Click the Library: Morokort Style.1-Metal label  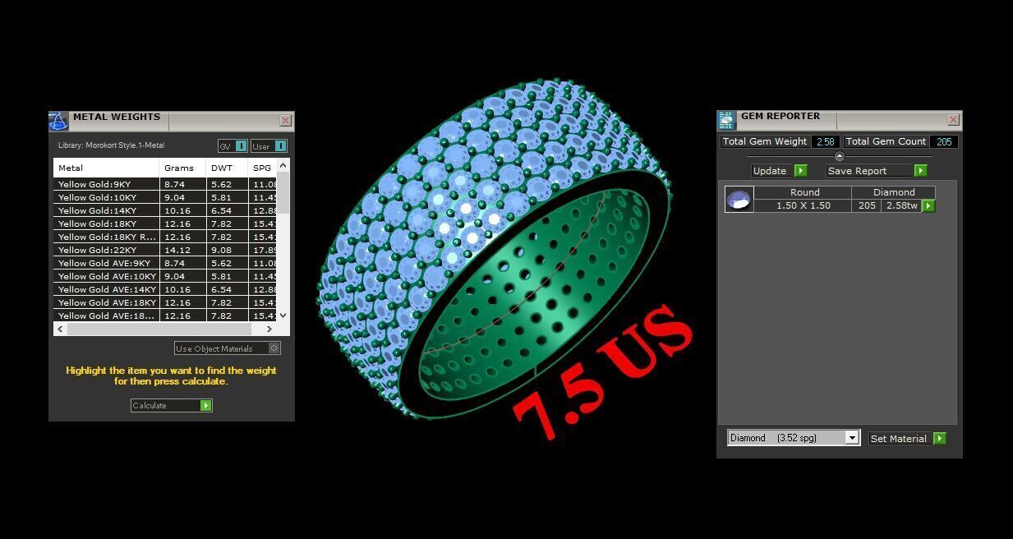(x=111, y=145)
